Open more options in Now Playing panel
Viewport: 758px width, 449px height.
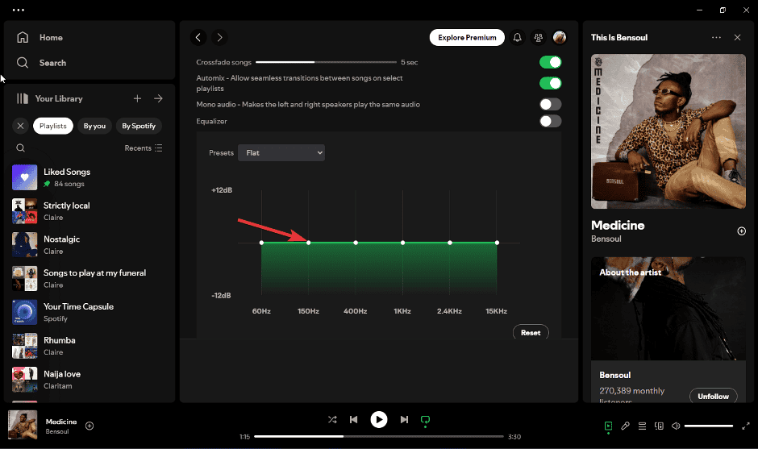click(x=716, y=37)
